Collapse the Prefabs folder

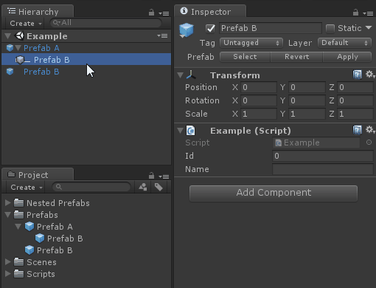[x=8, y=215]
